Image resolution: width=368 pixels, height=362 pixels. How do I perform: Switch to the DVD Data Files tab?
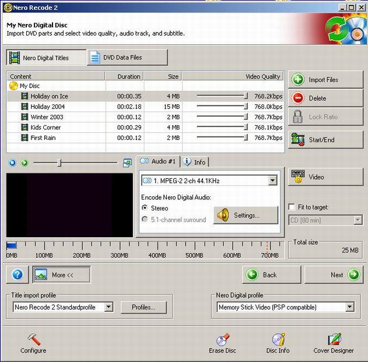pos(127,57)
